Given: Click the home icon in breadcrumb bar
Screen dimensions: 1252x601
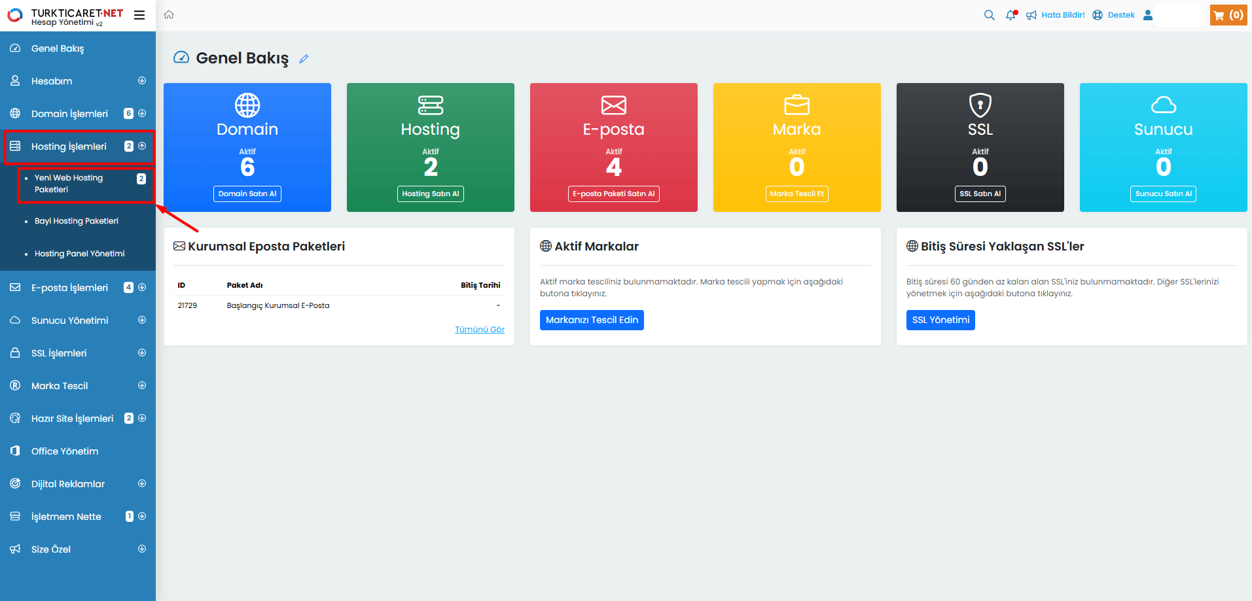Looking at the screenshot, I should tap(169, 15).
